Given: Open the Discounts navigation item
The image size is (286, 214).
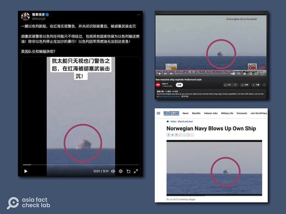Looking at the screenshot, I should (x=242, y=113).
